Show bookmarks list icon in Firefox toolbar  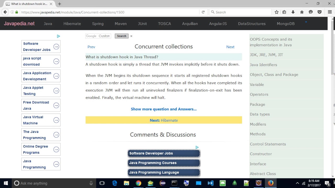(x=284, y=12)
